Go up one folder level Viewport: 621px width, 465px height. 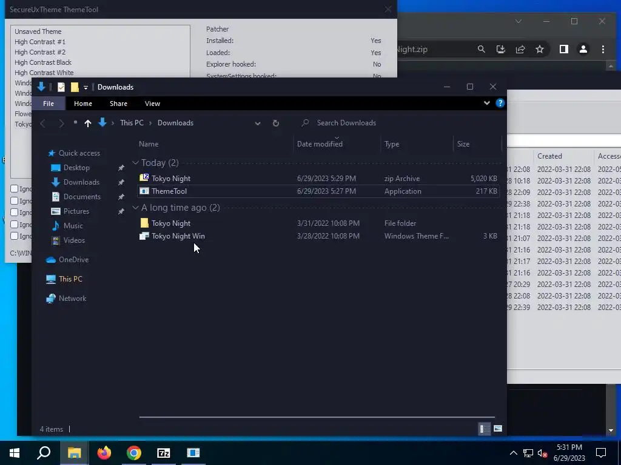coord(88,123)
